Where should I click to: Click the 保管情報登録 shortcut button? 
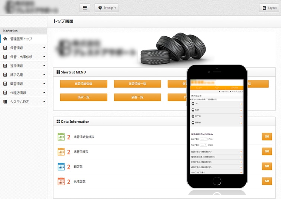84,84
